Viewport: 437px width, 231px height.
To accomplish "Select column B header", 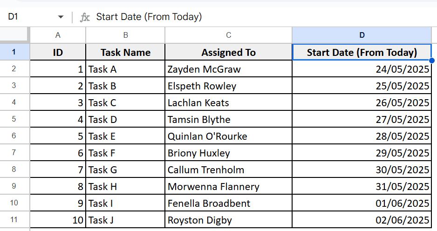I will pos(125,35).
